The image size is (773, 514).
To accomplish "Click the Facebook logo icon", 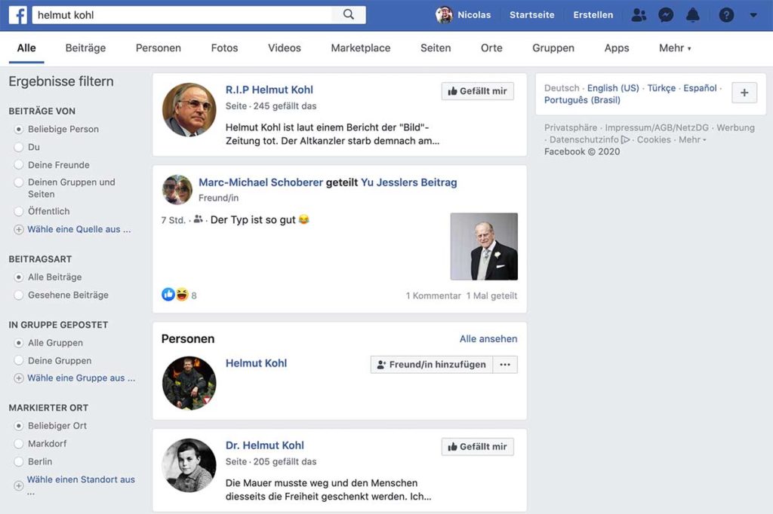I will 17,15.
